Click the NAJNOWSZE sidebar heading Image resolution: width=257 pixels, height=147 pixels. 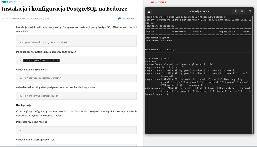158,2
